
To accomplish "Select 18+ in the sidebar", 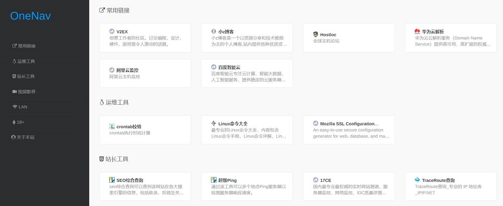I will coord(18,122).
